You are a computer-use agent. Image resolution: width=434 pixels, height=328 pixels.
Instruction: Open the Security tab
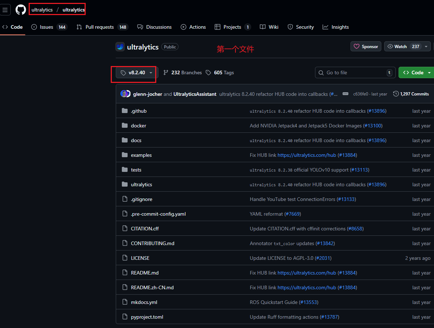pyautogui.click(x=301, y=27)
